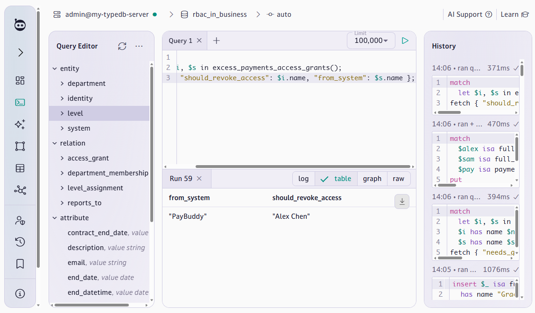The width and height of the screenshot is (535, 313).
Task: Open the AI sparkles icon in sidebar
Action: (x=20, y=124)
